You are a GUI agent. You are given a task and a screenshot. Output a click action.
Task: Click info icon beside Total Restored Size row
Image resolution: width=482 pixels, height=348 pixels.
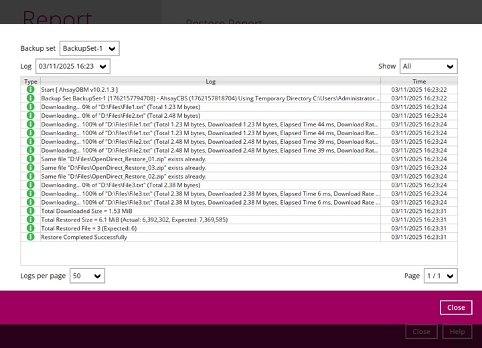pos(30,220)
